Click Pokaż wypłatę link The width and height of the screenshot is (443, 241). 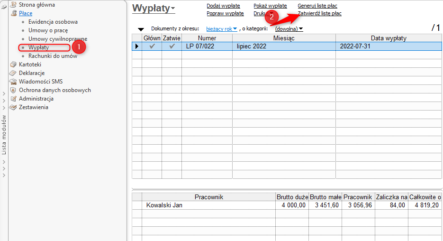tap(270, 6)
